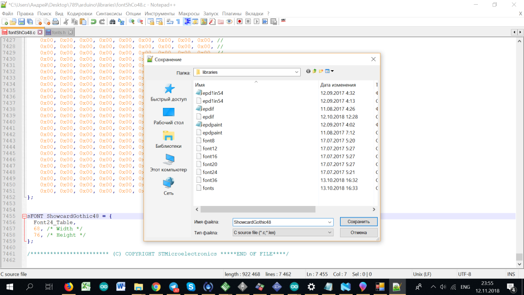Click the Playback macro icon
524x295 pixels.
coord(256,21)
